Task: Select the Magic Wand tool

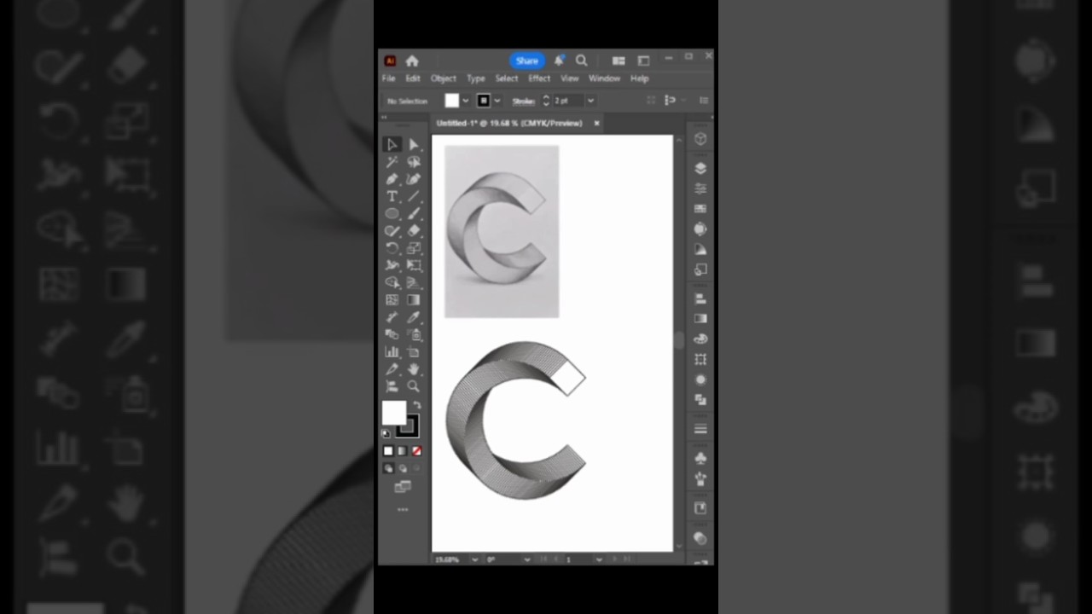Action: click(x=392, y=162)
